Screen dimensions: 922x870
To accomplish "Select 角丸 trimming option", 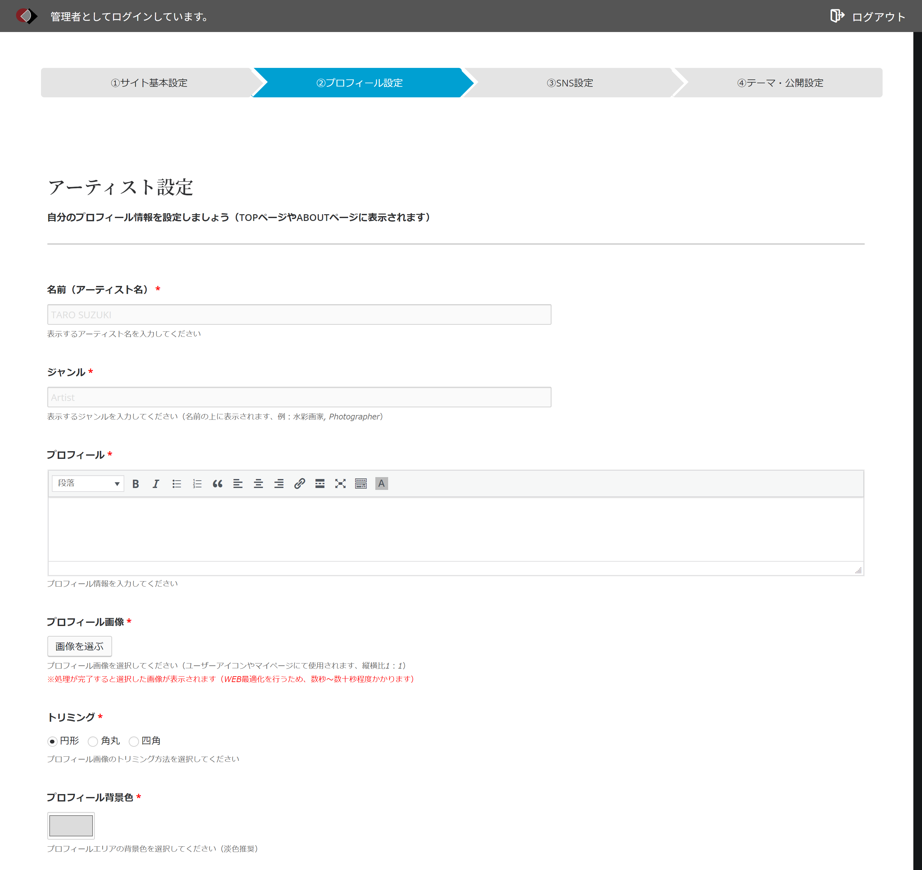I will 93,741.
